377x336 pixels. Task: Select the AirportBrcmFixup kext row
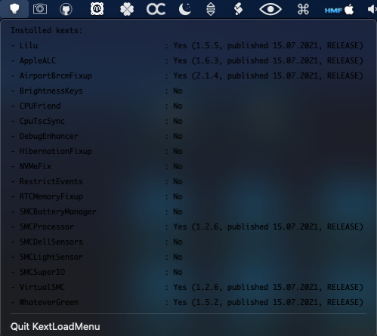(187, 76)
